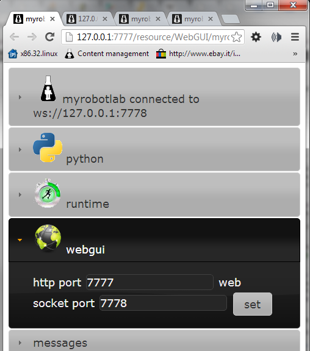Focus the socket port input field

[x=163, y=303]
